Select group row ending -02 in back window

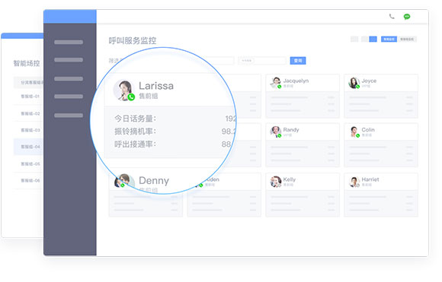tap(28, 113)
